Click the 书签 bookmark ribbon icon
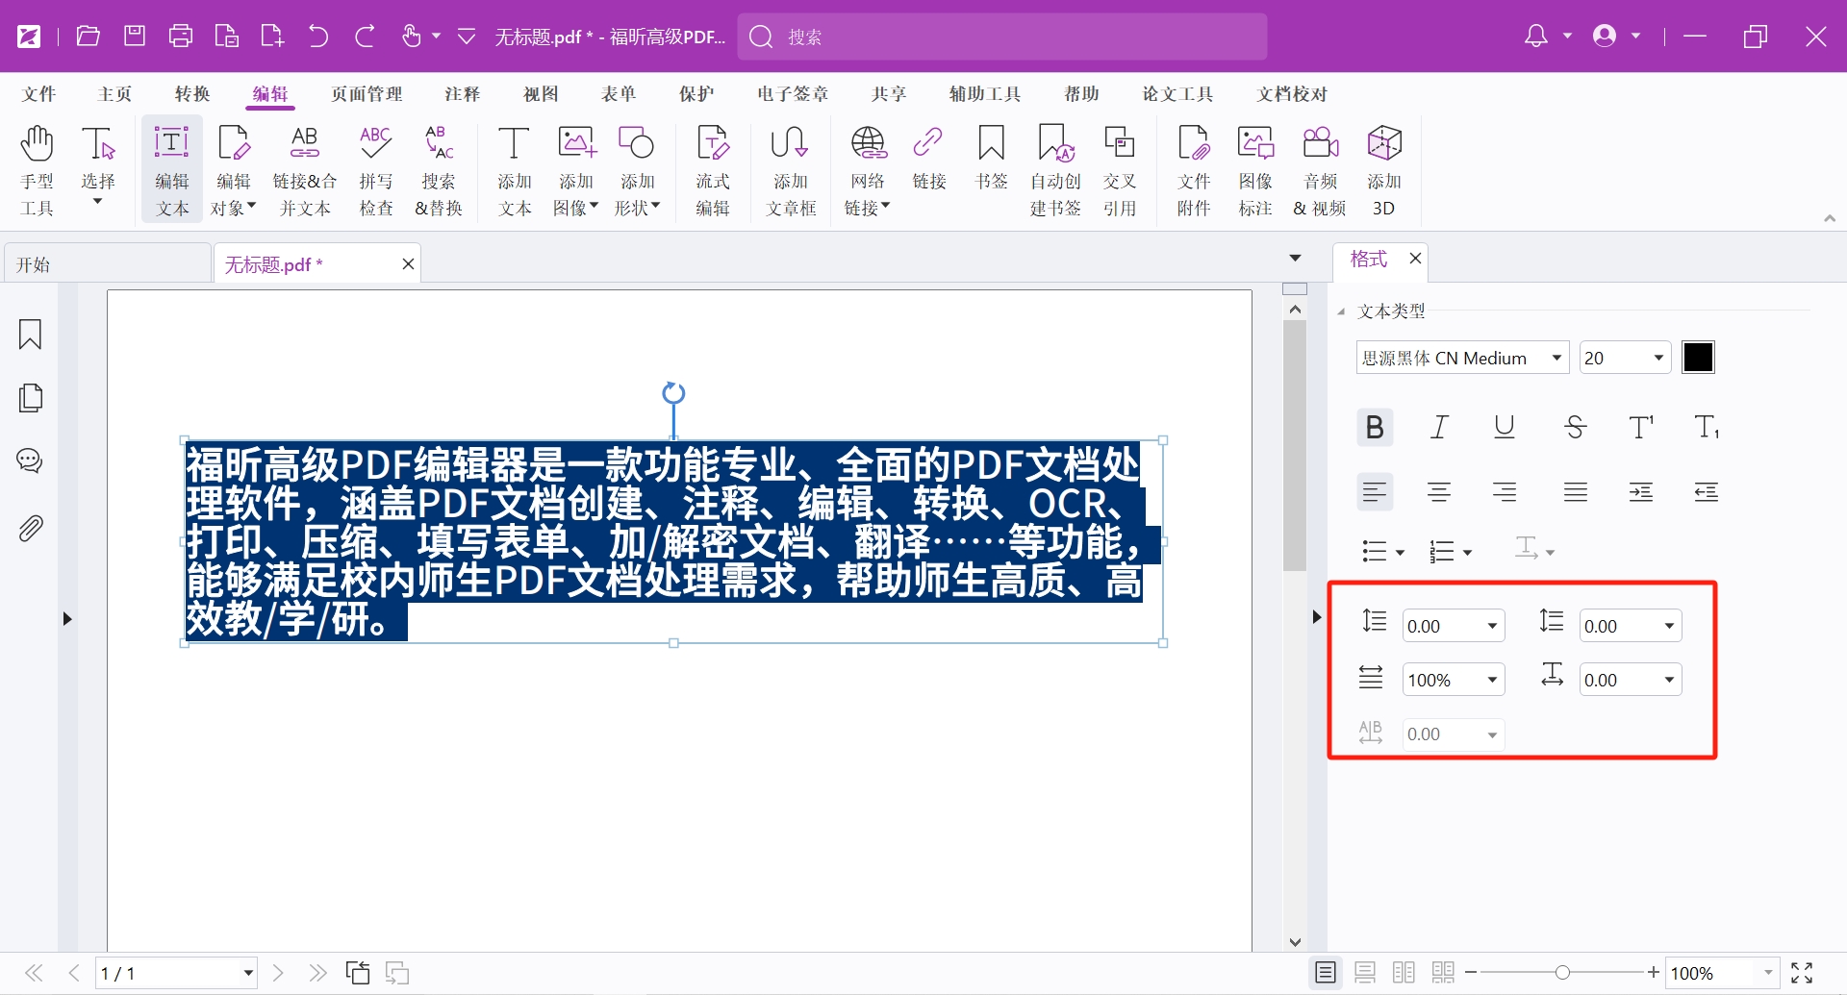 pos(991,159)
